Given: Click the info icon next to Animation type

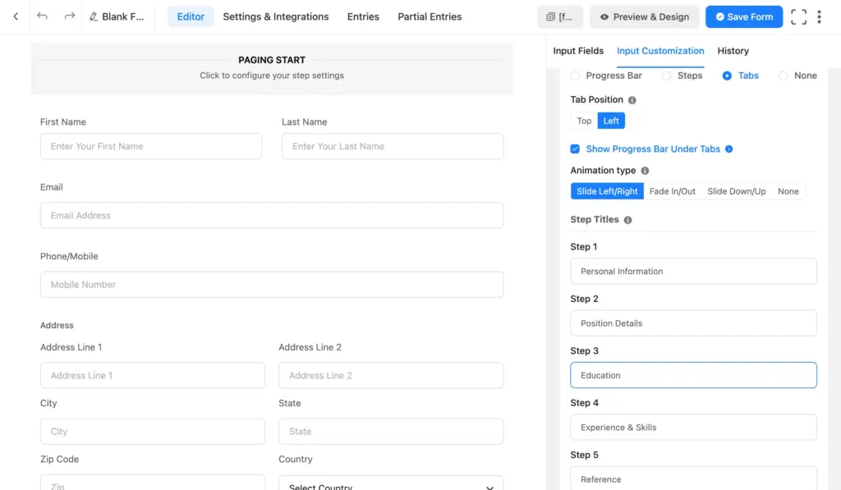Looking at the screenshot, I should [645, 171].
